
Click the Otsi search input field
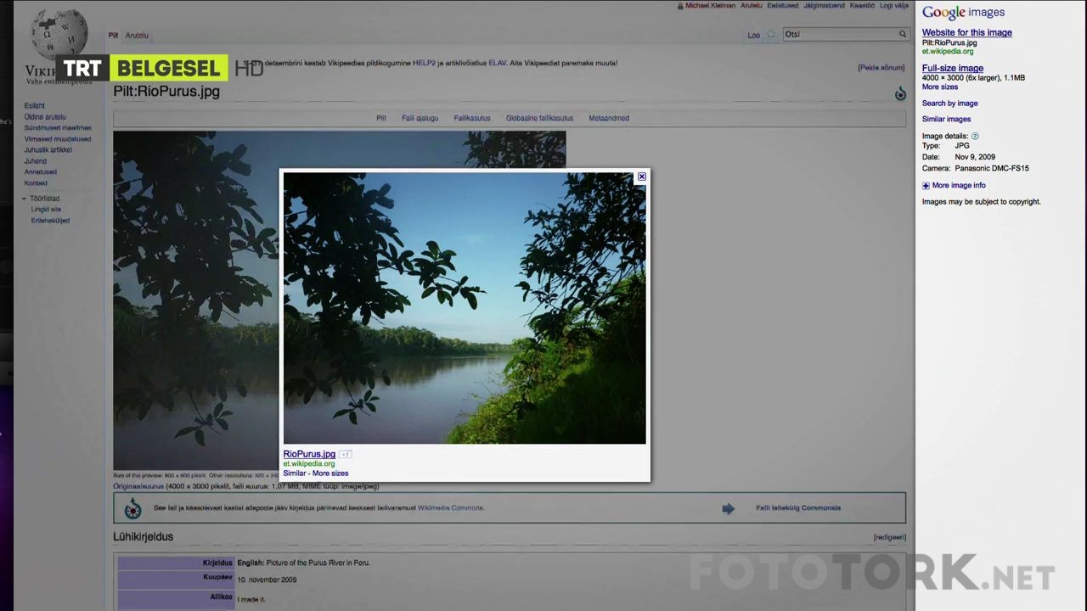pyautogui.click(x=838, y=35)
